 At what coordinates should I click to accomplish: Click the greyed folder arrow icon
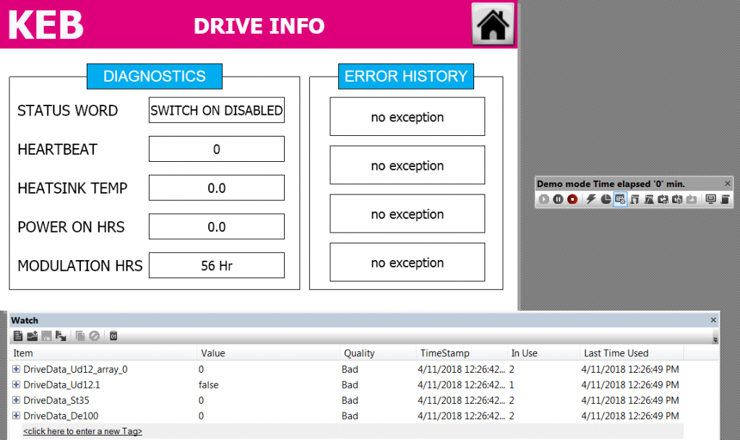(x=692, y=199)
